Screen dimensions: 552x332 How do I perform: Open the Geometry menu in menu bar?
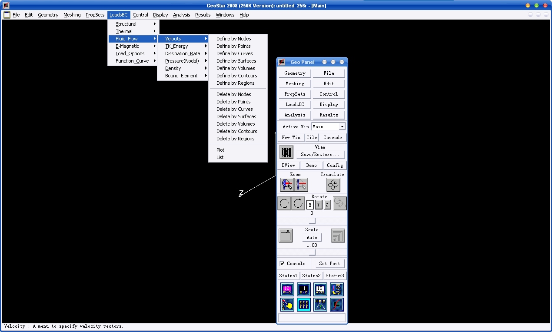pos(48,15)
